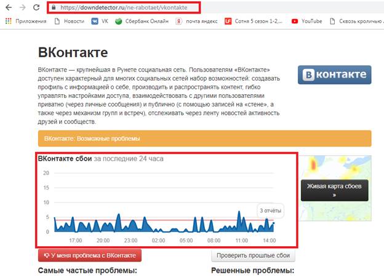Click the Приложения bookmark label
Image resolution: width=384 pixels, height=280 pixels.
pyautogui.click(x=31, y=22)
